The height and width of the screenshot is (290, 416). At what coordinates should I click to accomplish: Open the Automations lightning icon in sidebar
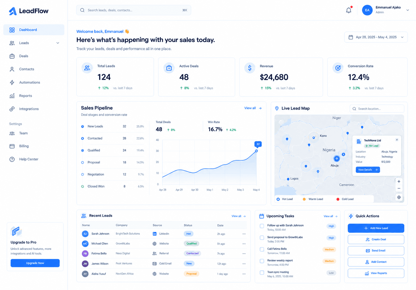coord(12,82)
